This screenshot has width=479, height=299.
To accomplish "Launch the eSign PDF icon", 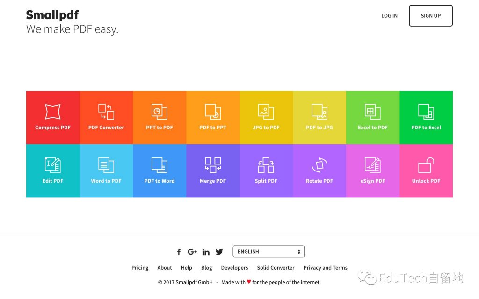I will pos(373,165).
